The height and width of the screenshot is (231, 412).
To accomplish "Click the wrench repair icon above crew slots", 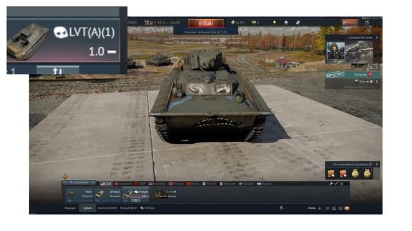I will click(331, 184).
